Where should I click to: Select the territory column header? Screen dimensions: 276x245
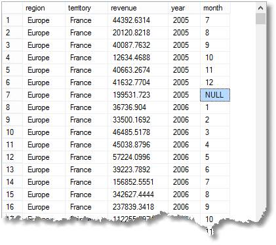coord(87,8)
